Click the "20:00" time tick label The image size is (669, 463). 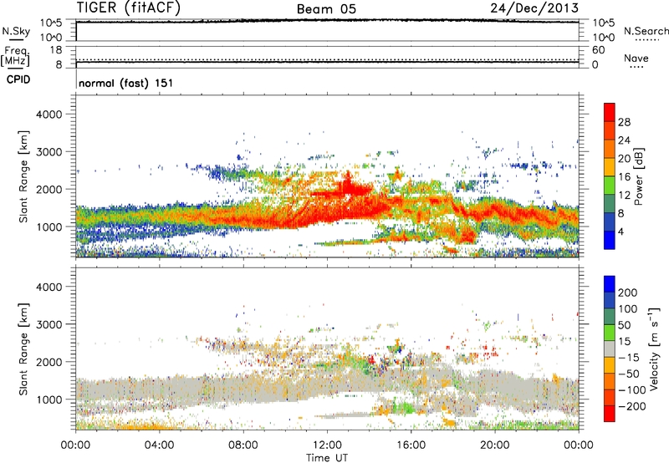tap(495, 445)
